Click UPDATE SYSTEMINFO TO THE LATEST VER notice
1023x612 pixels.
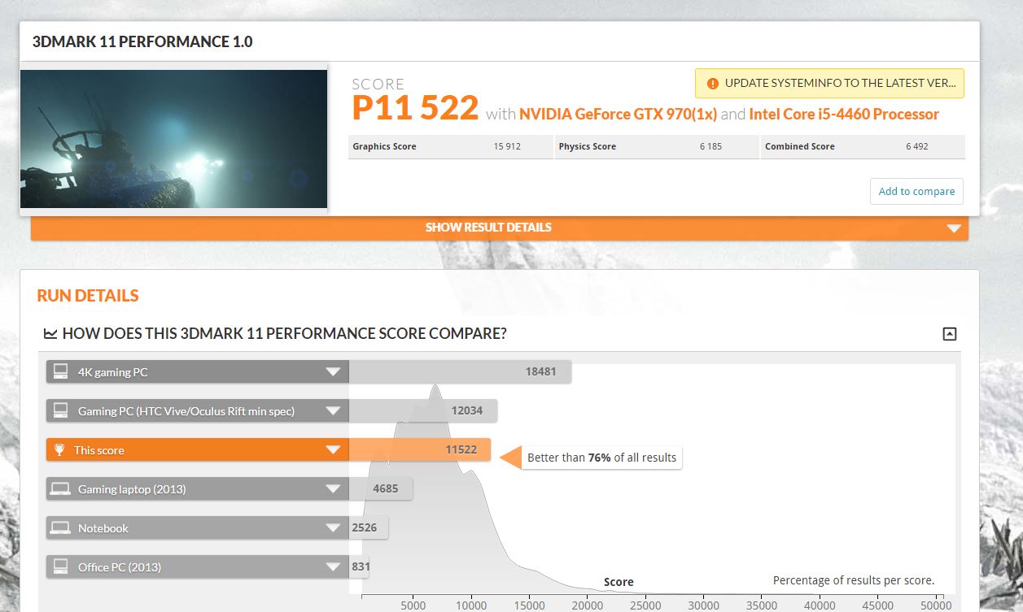click(829, 83)
